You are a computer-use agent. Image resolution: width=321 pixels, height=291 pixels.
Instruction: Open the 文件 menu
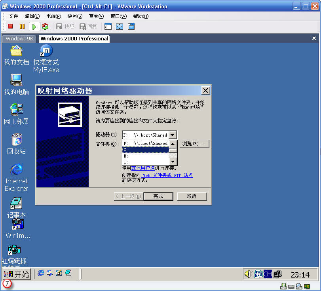click(13, 16)
